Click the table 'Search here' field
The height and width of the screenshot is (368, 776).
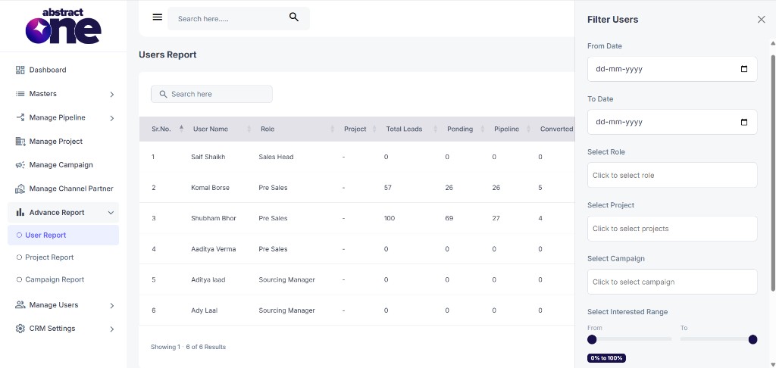coord(212,94)
